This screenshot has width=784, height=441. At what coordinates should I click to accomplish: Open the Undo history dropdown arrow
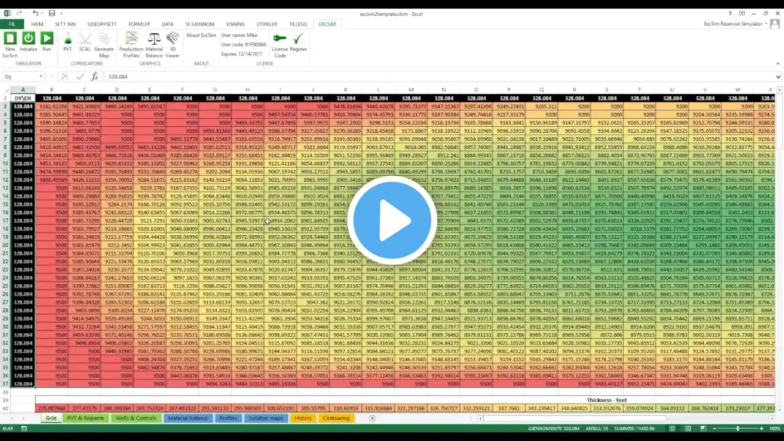[x=42, y=13]
